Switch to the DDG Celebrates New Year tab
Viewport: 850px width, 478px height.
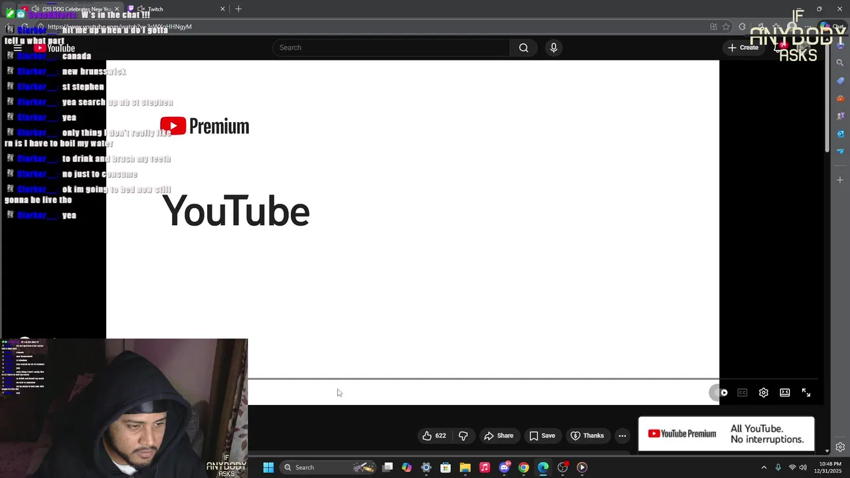(x=72, y=9)
